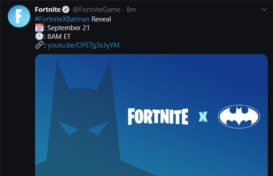Open the Fortnite x Batman image
Viewport: 273px width, 176px height.
pos(151,115)
